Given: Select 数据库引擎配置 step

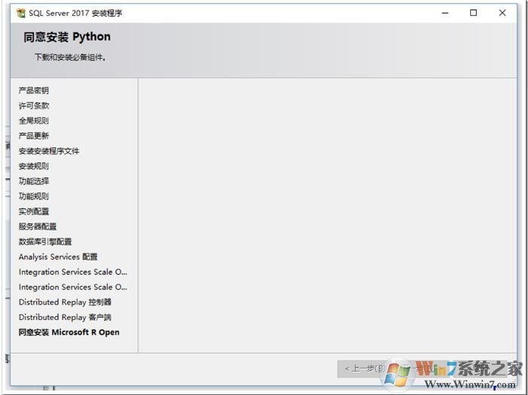Looking at the screenshot, I should [x=45, y=242].
